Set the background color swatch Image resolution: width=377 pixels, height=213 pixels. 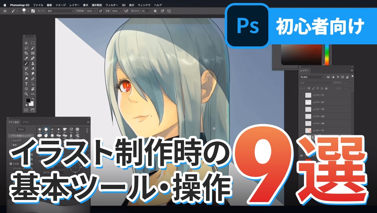31,104
